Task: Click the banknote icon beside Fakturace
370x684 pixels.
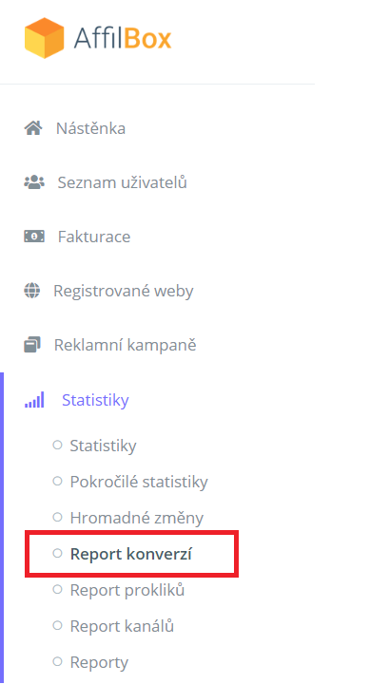Action: pos(33,237)
